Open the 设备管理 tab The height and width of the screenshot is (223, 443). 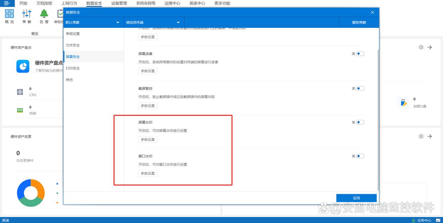pos(119,3)
